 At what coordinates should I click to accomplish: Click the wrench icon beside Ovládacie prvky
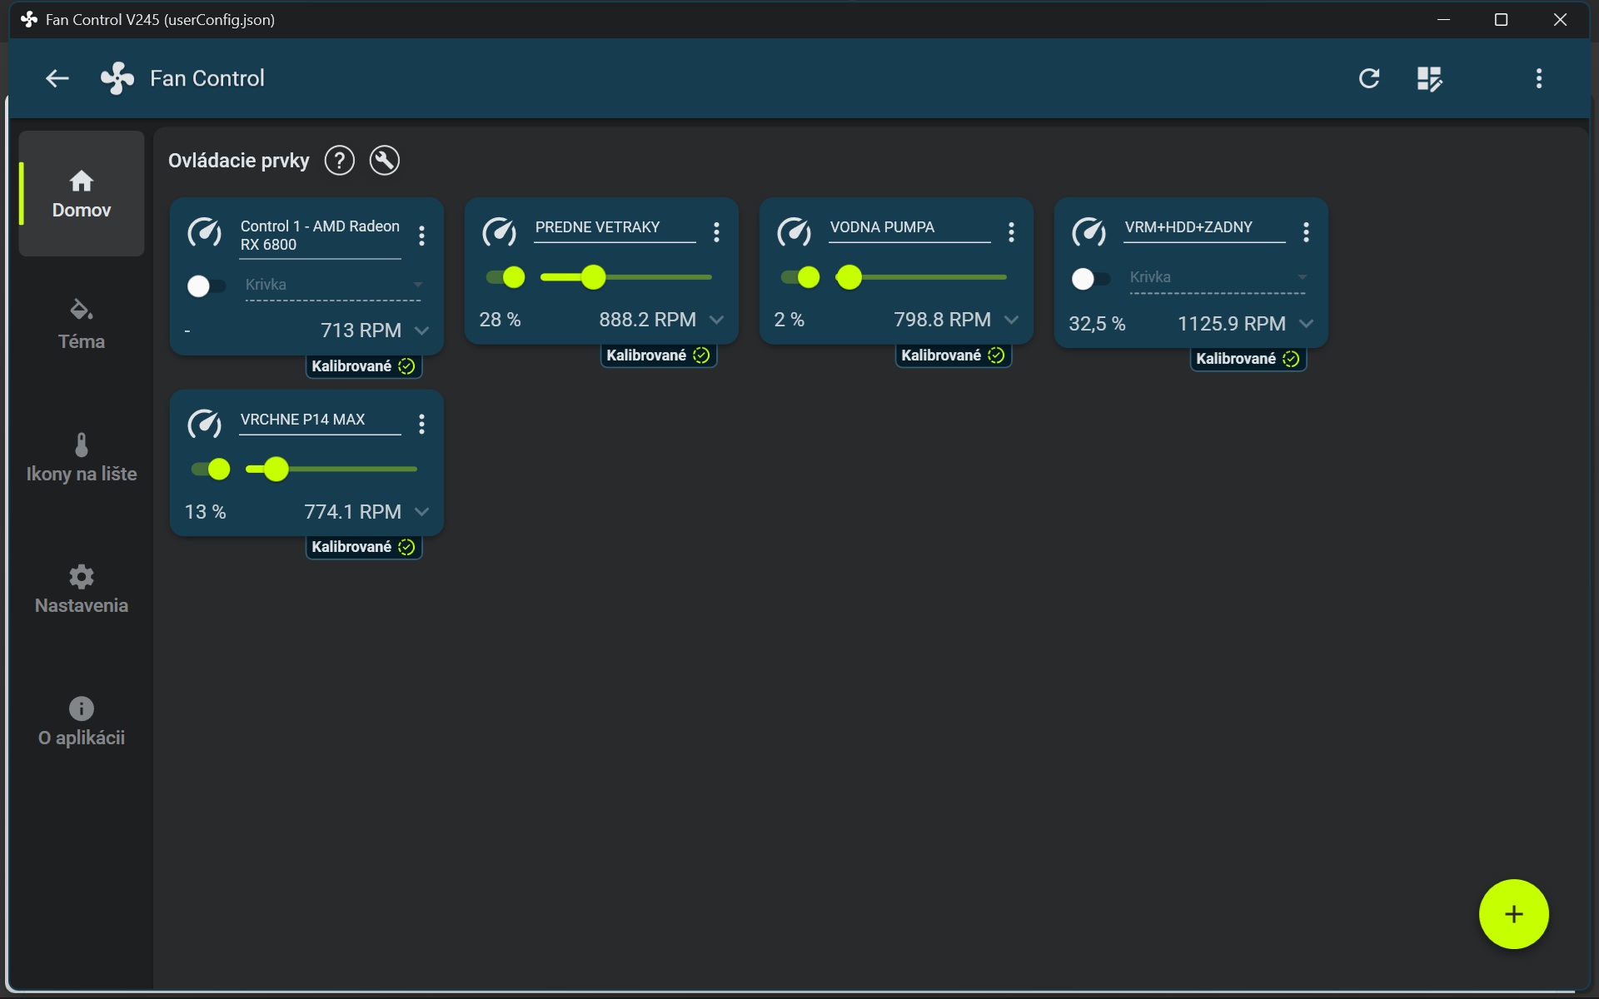coord(384,160)
